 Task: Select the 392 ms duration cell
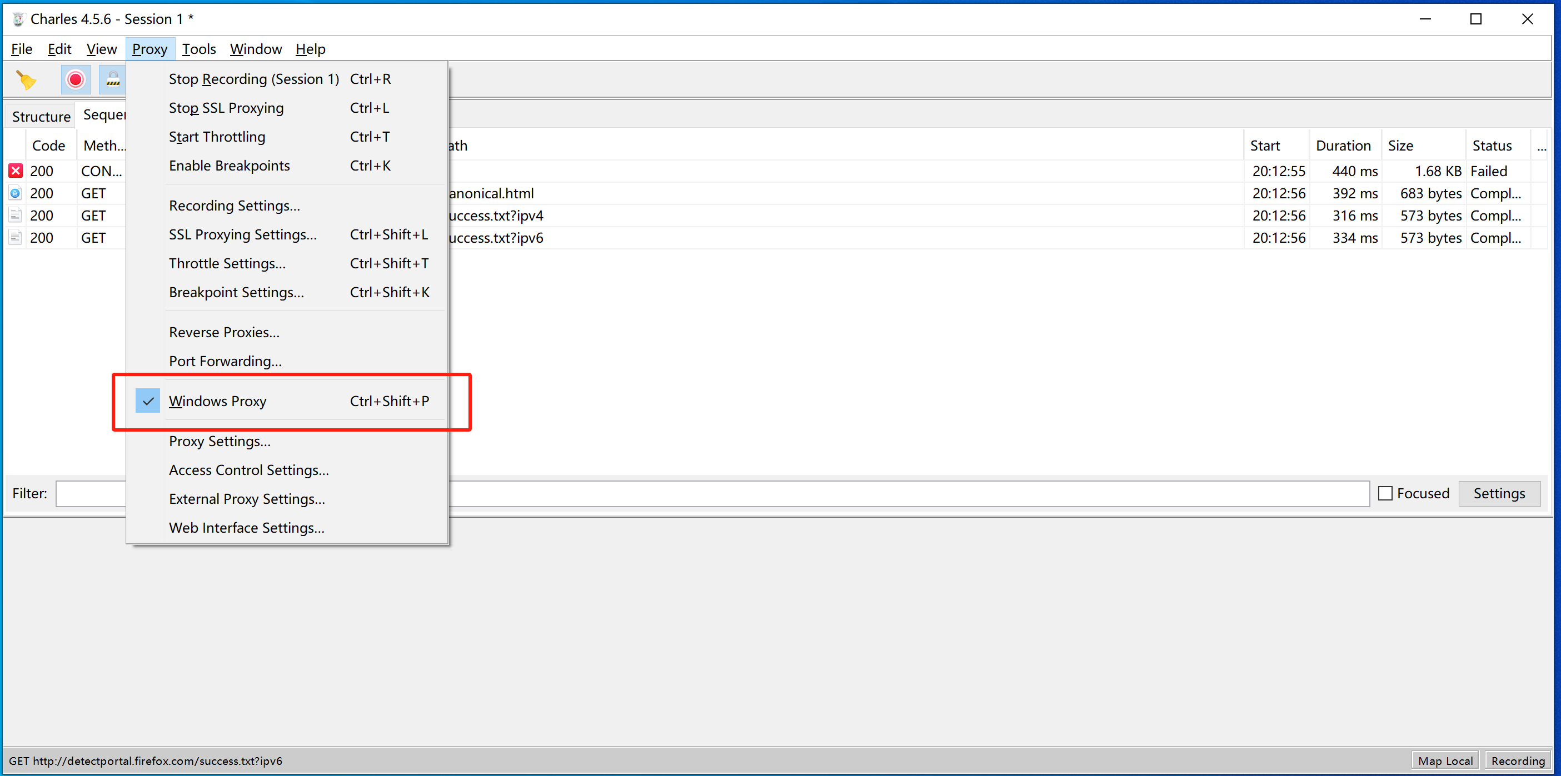coord(1345,194)
